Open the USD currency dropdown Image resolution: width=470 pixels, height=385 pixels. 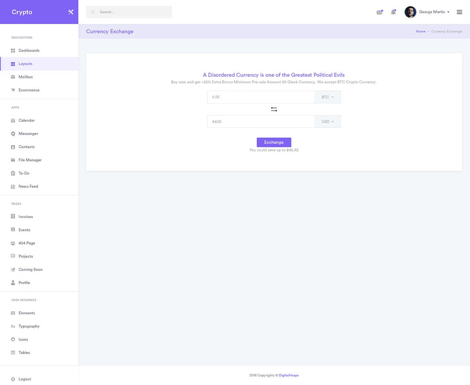click(x=327, y=122)
